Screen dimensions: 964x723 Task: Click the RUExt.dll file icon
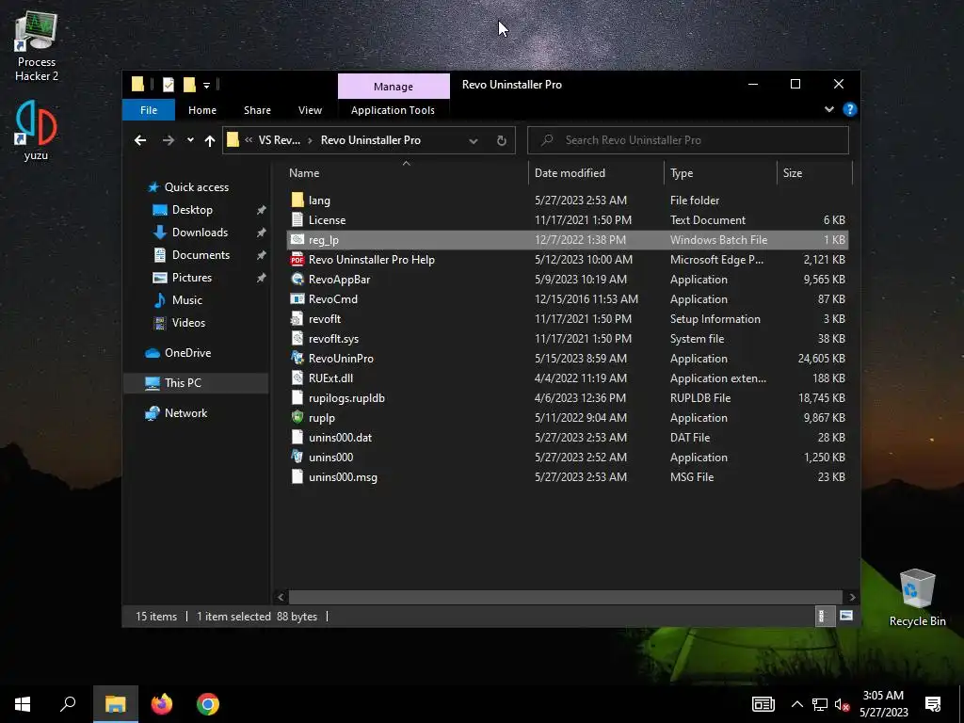point(297,378)
